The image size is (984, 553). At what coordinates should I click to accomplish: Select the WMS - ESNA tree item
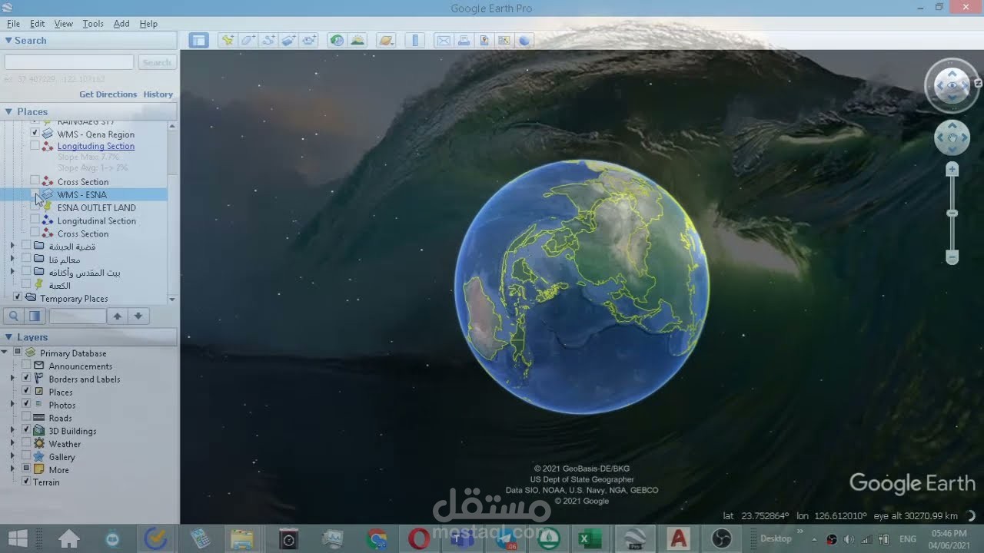pyautogui.click(x=82, y=194)
